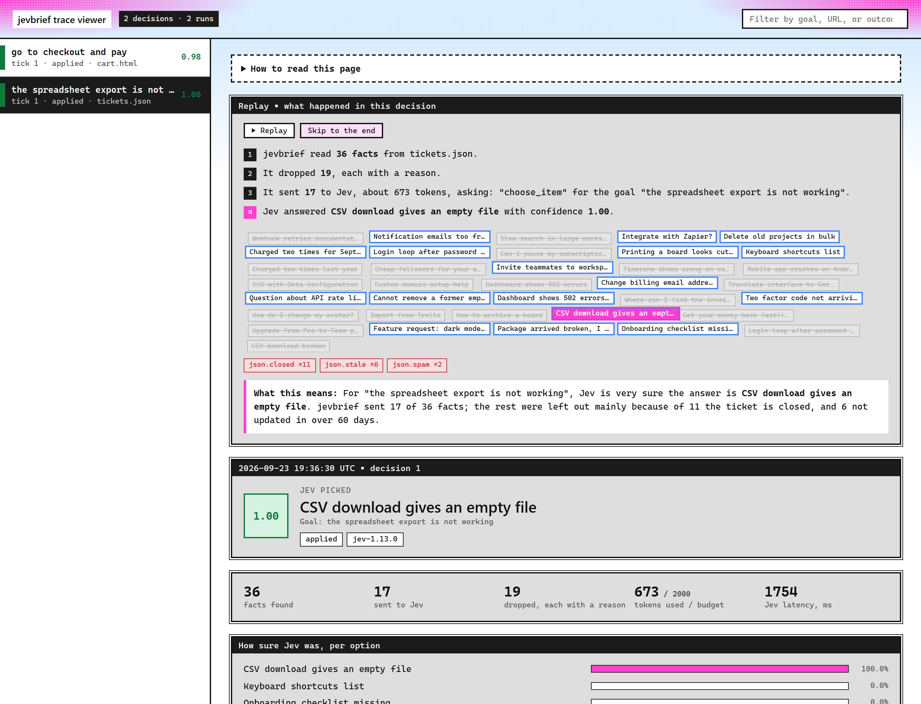
Task: Click Keyboard shortcuts list 0.0% bar
Action: (719, 686)
